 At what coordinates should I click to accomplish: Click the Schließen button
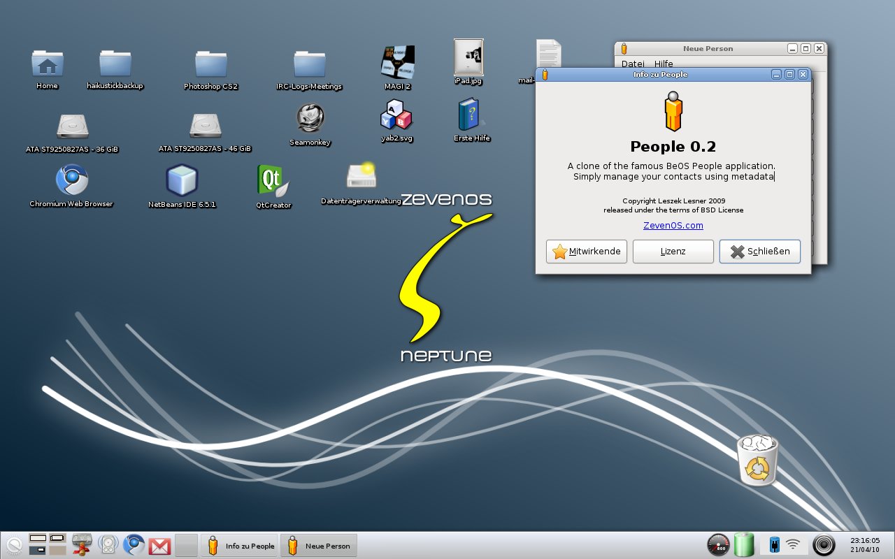tap(759, 252)
